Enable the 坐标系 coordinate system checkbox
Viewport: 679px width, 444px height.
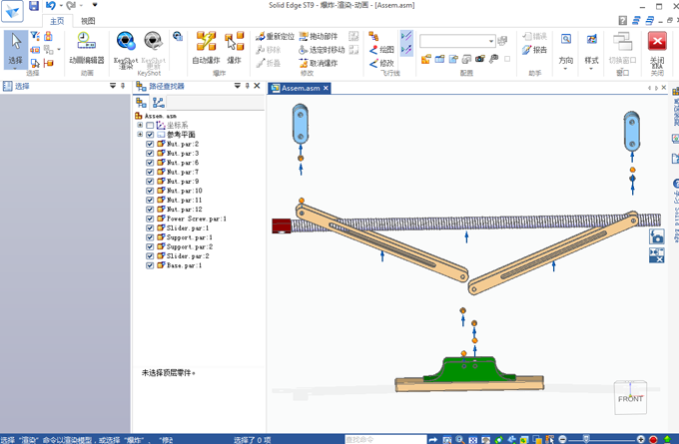tap(151, 126)
